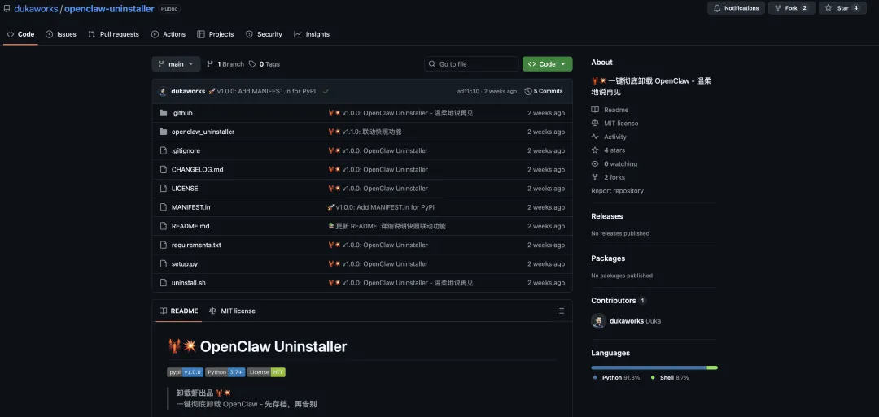Viewport: 879px width, 417px height.
Task: Open MIT license link in About
Action: 615,124
